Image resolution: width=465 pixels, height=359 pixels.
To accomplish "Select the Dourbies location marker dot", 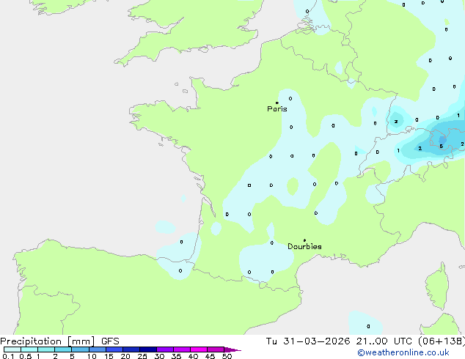I will pyautogui.click(x=304, y=240).
